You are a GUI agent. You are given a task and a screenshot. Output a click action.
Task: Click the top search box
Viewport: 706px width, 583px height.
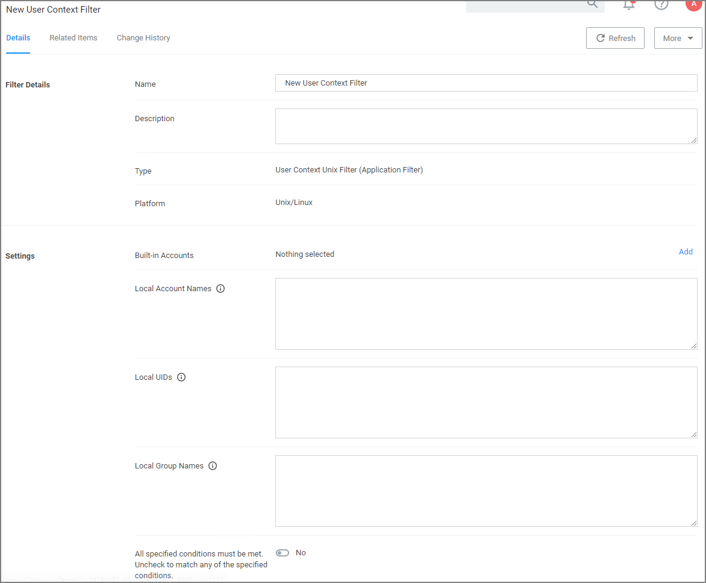535,5
